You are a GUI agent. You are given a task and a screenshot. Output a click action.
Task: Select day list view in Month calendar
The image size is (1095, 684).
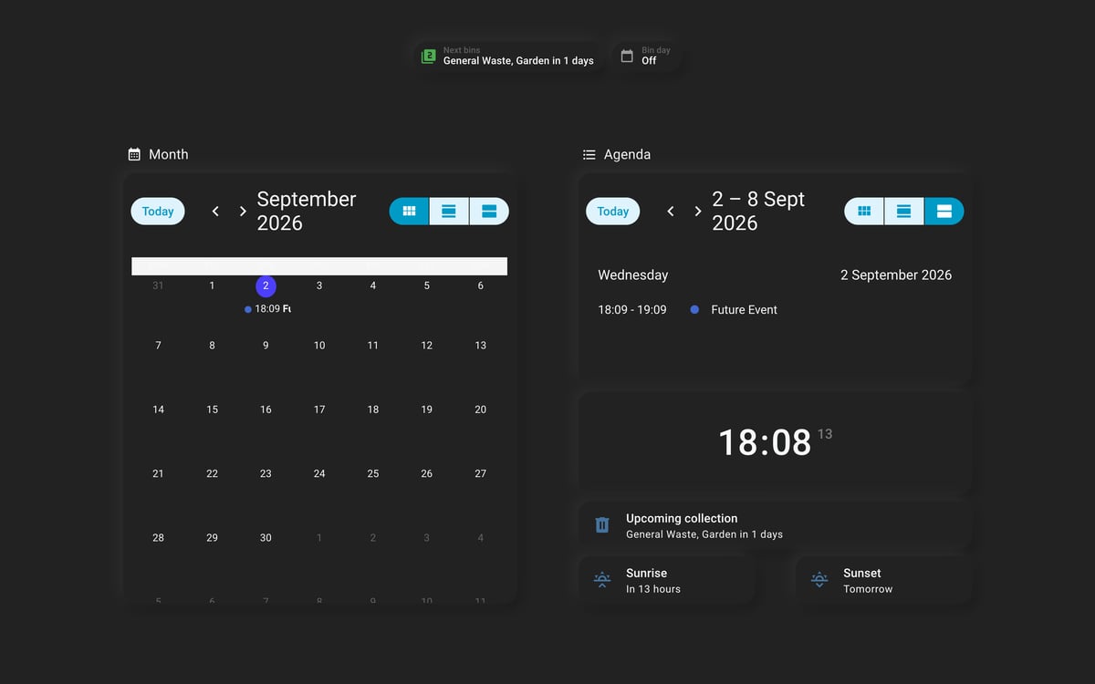coord(489,212)
